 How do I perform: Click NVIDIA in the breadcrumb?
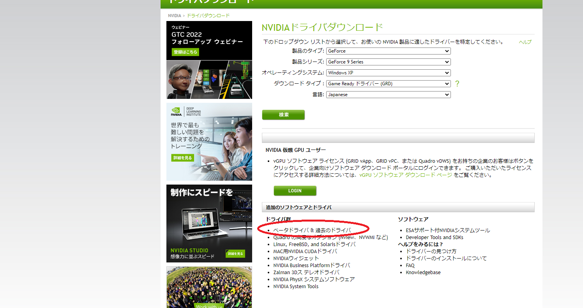(174, 16)
